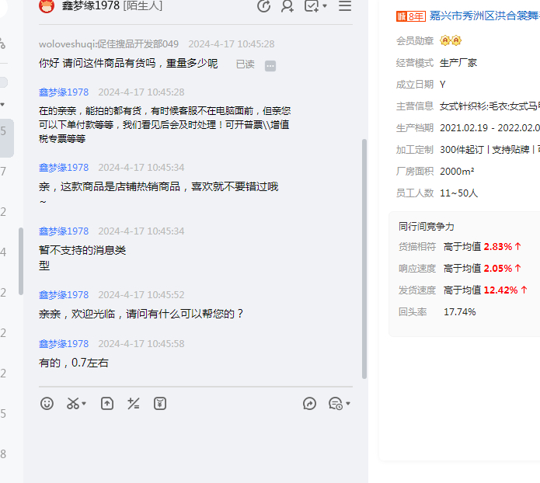Click the more options button beside 已读
Viewport: 540px width, 483px height.
click(270, 65)
